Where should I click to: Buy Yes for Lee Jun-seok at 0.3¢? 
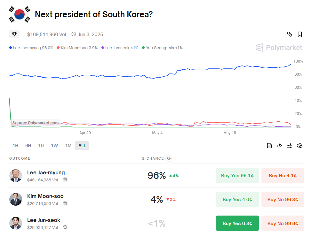(237, 223)
